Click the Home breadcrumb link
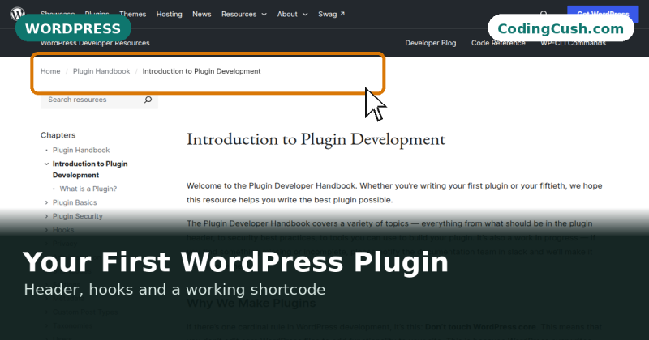 coord(50,71)
